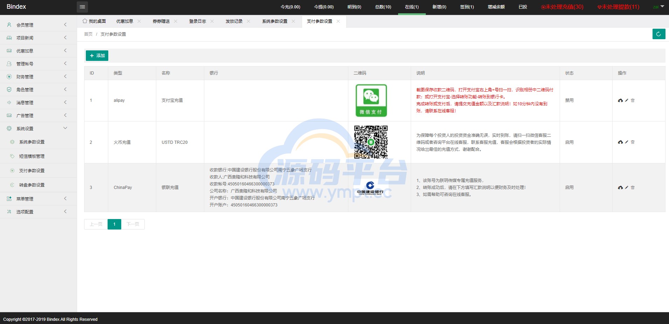Click the USTD TRC20 QR code image

click(x=371, y=142)
